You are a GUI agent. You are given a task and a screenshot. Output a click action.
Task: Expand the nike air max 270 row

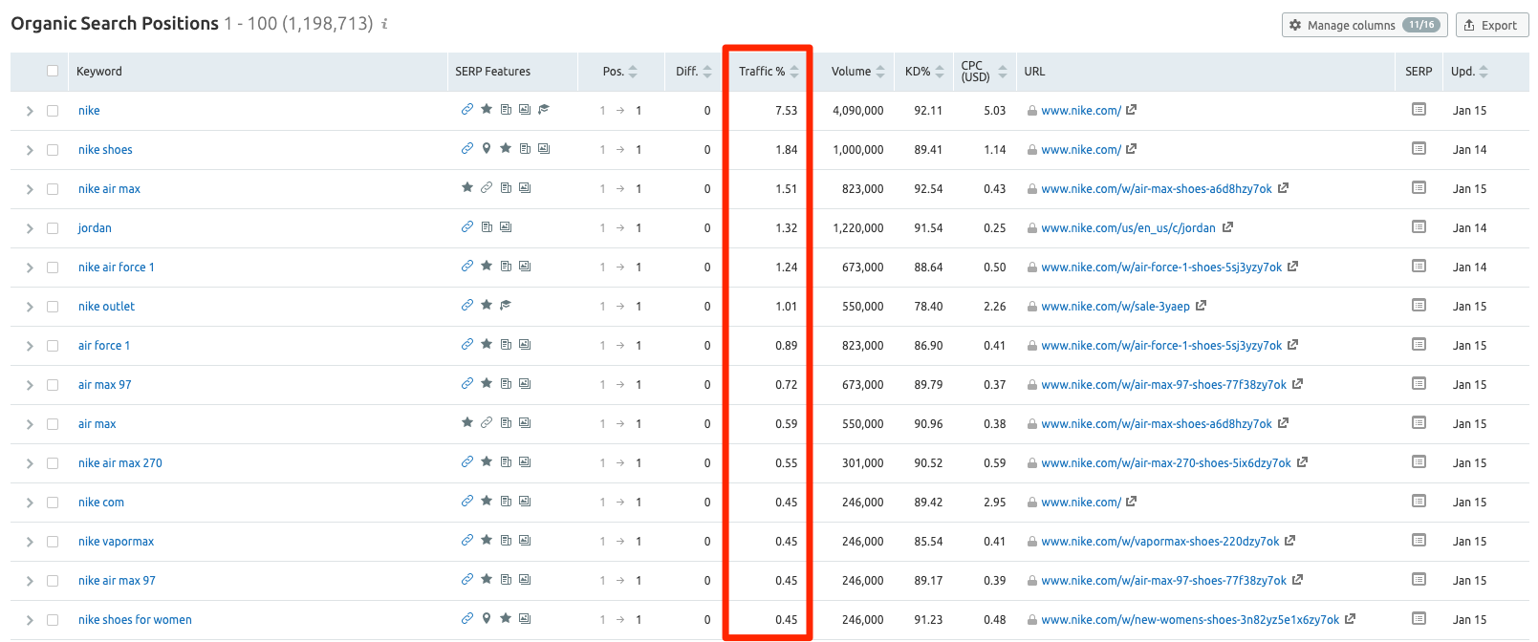pos(30,463)
